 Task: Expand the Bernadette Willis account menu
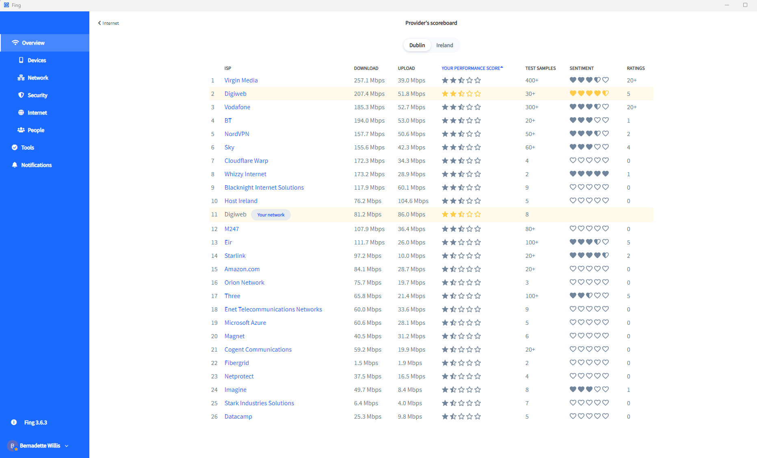pyautogui.click(x=67, y=446)
